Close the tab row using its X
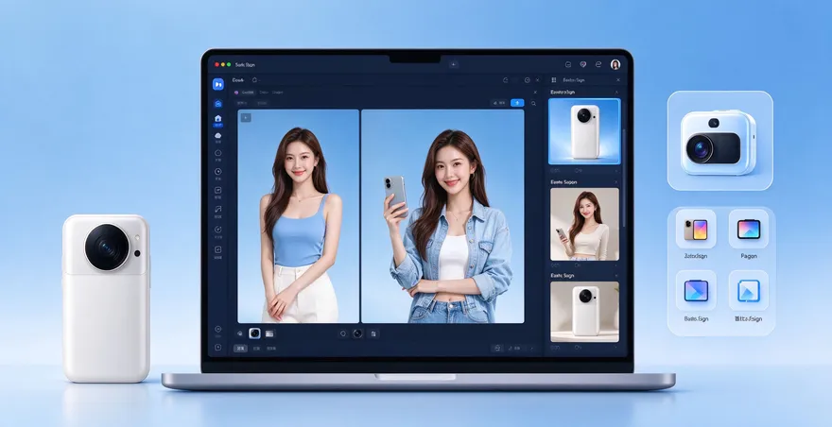Screen dimensions: 832x427 pyautogui.click(x=535, y=93)
